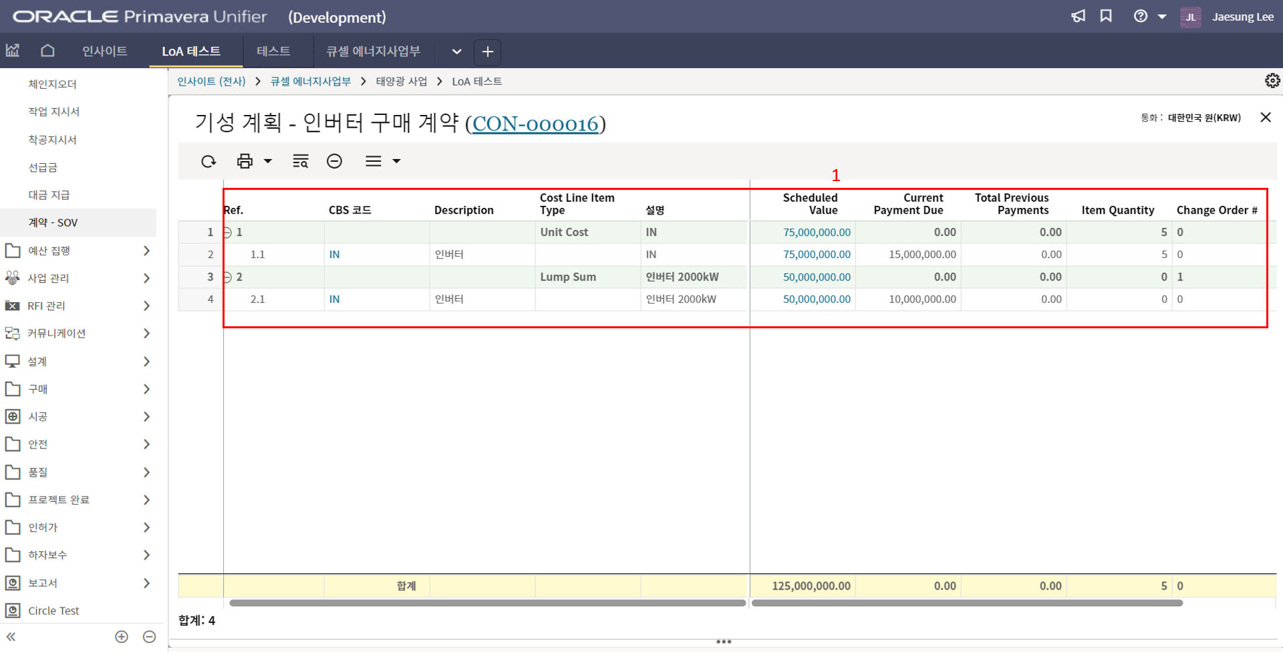This screenshot has width=1283, height=655.
Task: Collapse row 2 group in the Ref. column
Action: [228, 277]
